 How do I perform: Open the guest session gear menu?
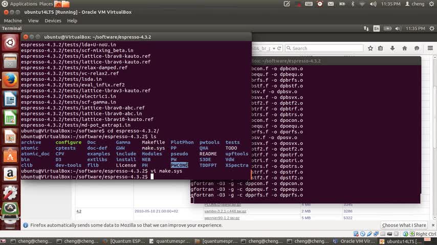click(432, 29)
